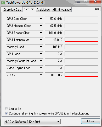
Task: Expand the Video Engine Load dropdown
Action: point(41,68)
